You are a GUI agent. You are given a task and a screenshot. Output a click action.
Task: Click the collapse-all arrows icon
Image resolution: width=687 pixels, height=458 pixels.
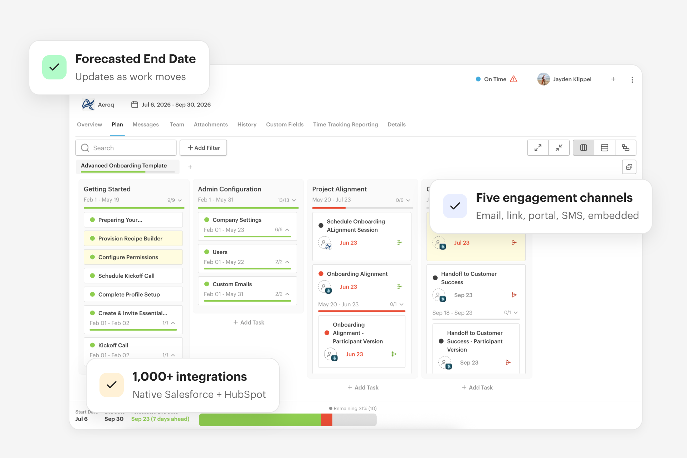coord(559,148)
